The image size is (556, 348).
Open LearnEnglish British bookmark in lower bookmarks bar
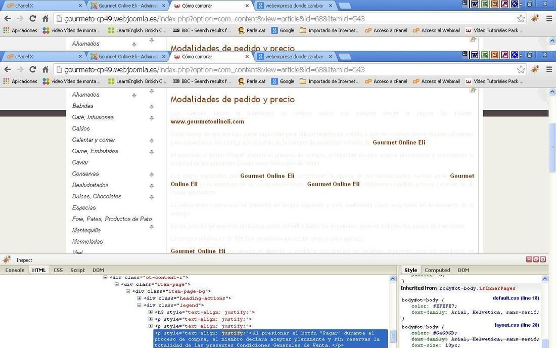(137, 81)
